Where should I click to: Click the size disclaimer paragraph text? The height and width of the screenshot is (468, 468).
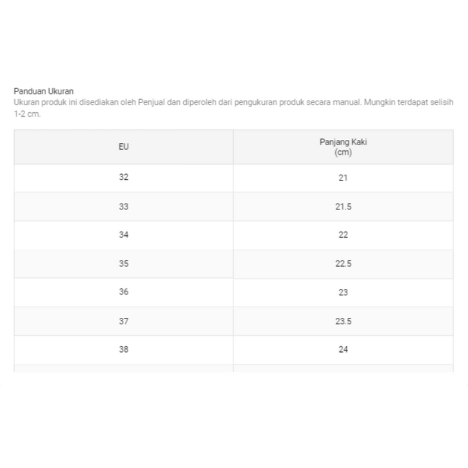pos(233,107)
